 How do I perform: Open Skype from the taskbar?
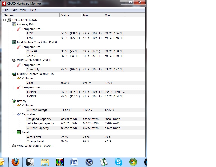point(118,162)
